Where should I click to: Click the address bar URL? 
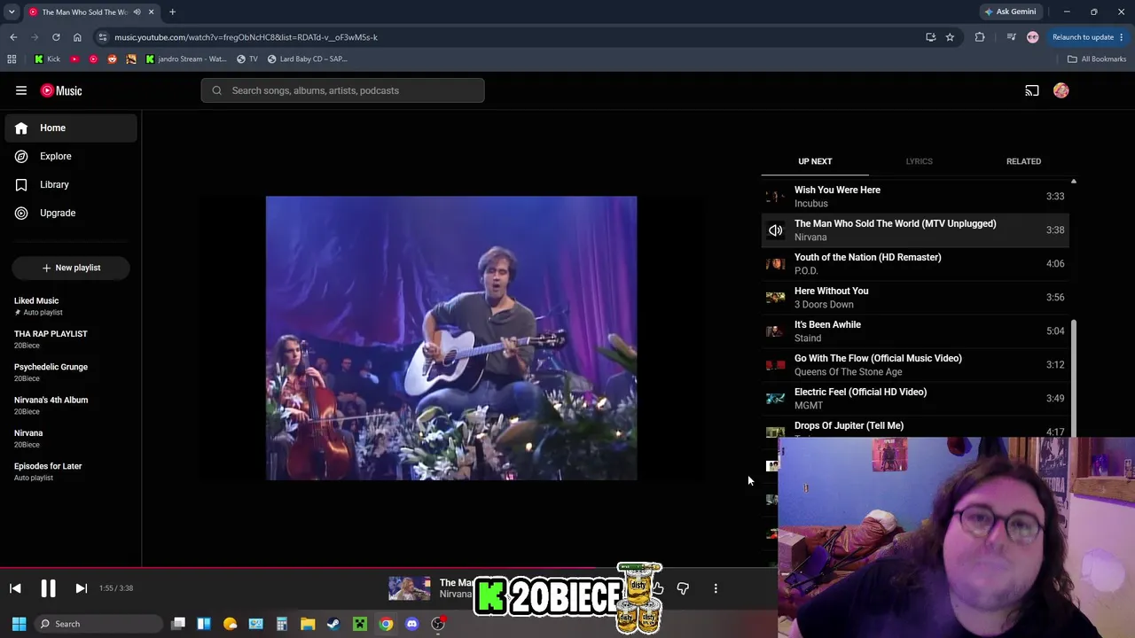246,37
